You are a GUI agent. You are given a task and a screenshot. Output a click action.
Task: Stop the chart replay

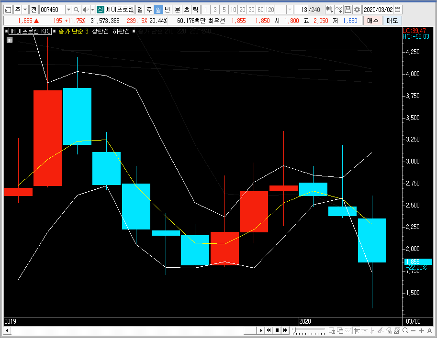277,330
